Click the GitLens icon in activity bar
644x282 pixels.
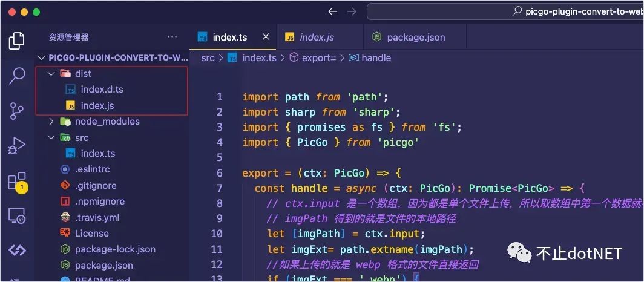(x=17, y=250)
